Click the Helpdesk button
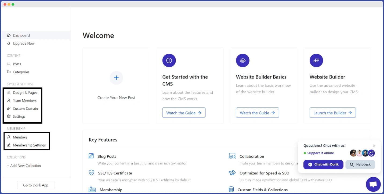Viewport: 384px width, 194px height. pyautogui.click(x=360, y=164)
